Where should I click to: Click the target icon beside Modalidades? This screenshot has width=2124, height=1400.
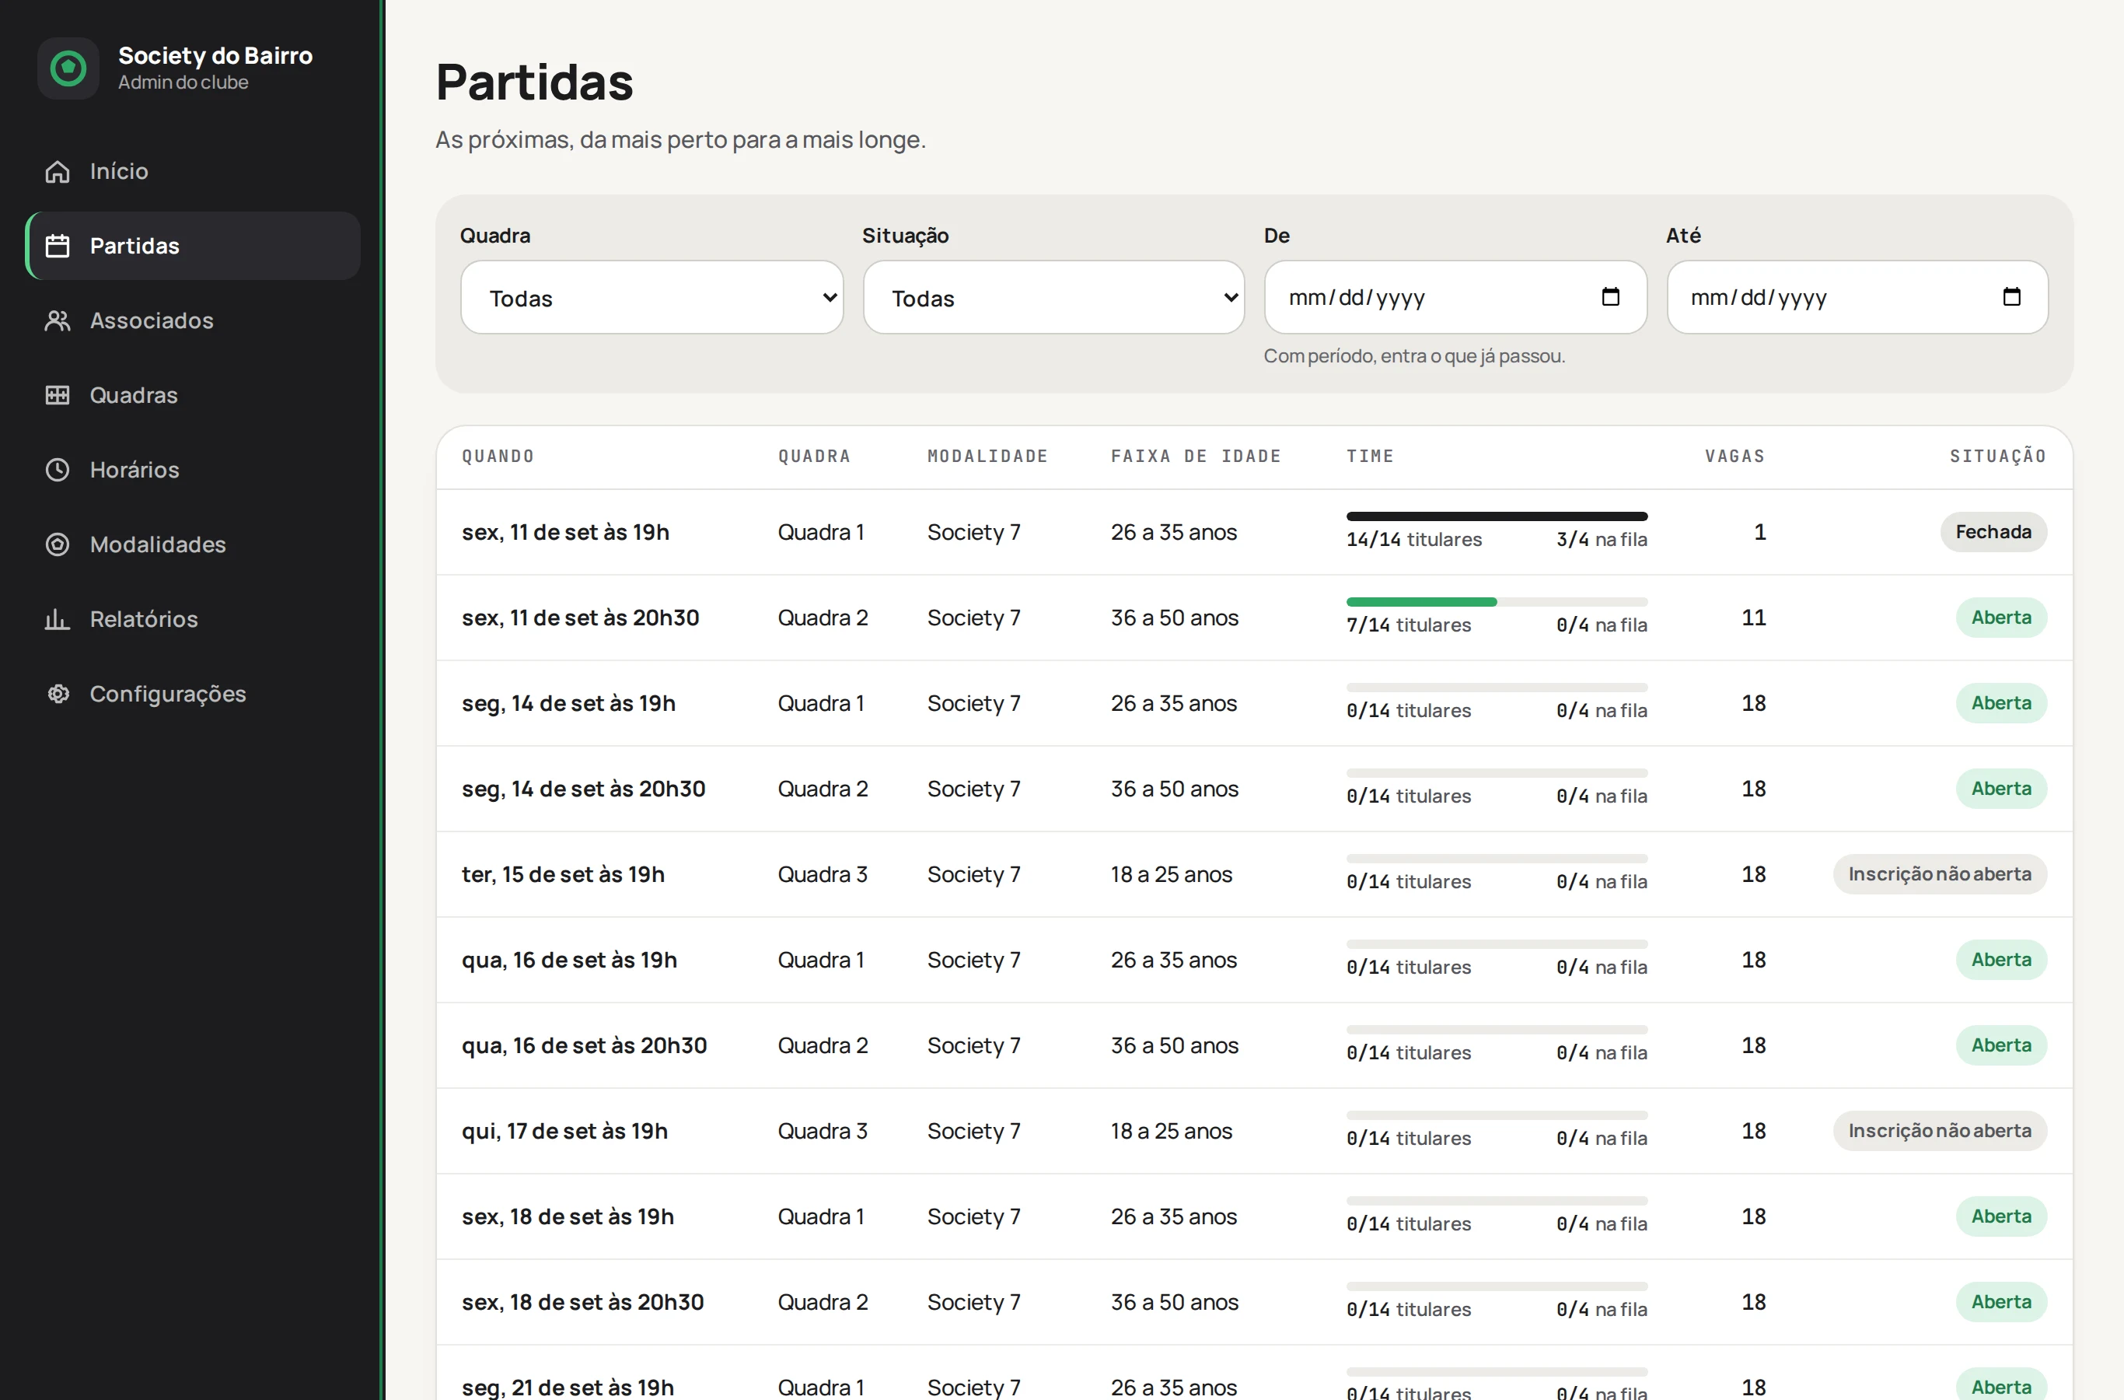[57, 544]
